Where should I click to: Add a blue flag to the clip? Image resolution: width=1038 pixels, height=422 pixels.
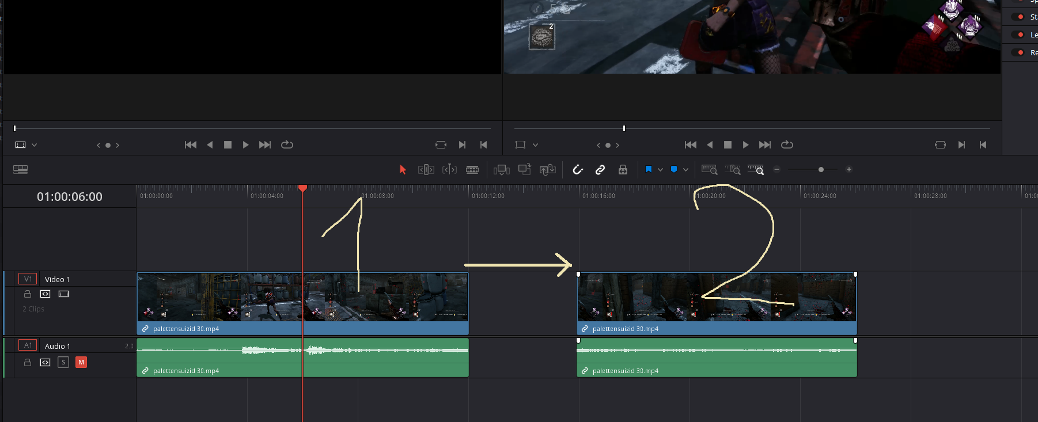pyautogui.click(x=649, y=169)
